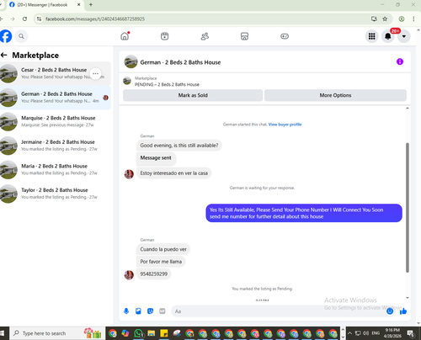421x340 pixels.
Task: Open the Marketplace storefront icon
Action: [x=244, y=36]
